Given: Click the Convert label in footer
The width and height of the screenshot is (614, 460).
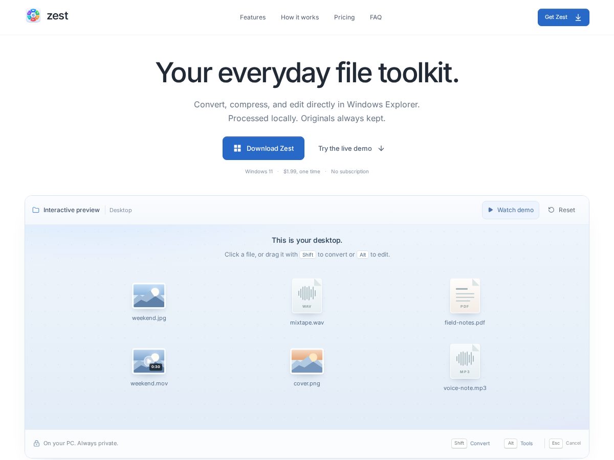Looking at the screenshot, I should tap(480, 443).
